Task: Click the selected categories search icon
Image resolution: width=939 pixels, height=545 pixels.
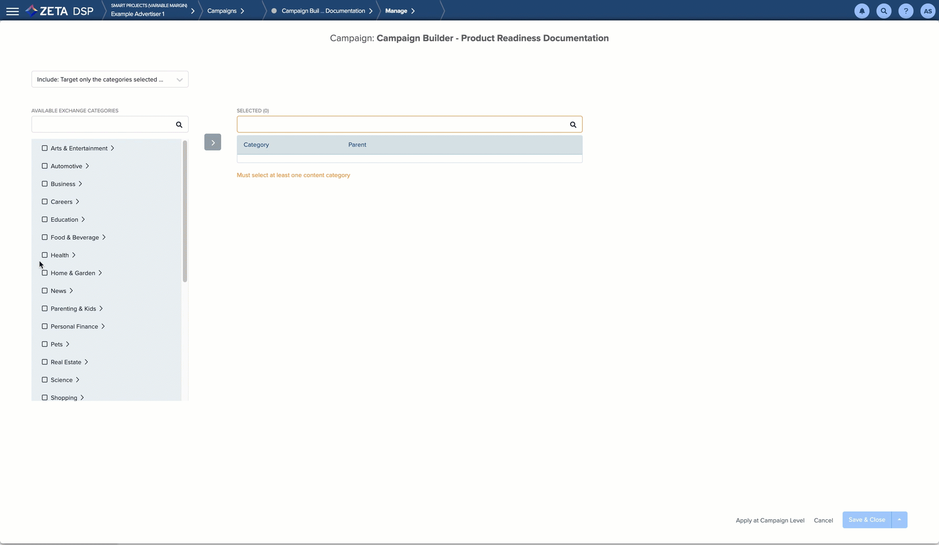Action: pyautogui.click(x=573, y=125)
